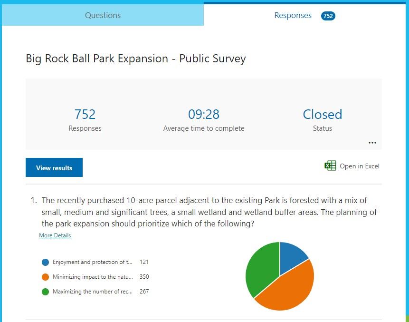Click the View results button
The image size is (409, 322).
pos(54,167)
